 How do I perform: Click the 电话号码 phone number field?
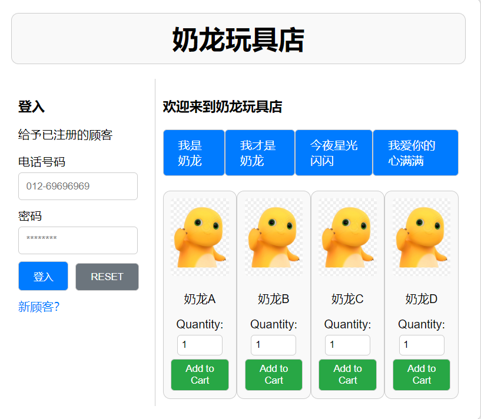pyautogui.click(x=78, y=186)
